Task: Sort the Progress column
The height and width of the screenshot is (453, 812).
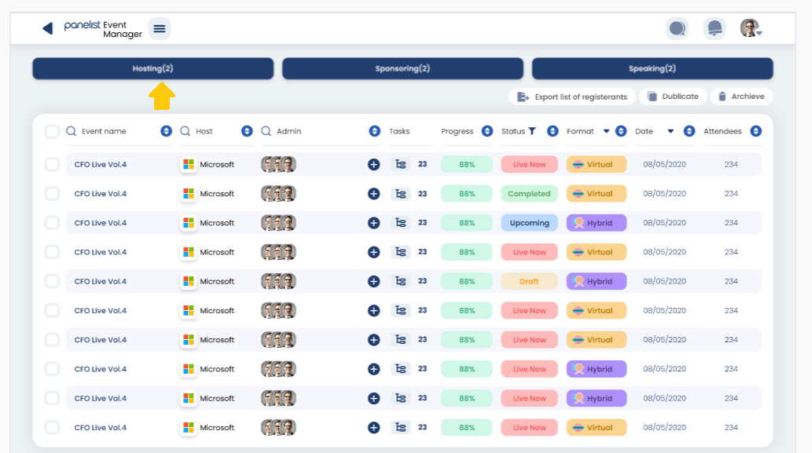Action: click(x=487, y=131)
